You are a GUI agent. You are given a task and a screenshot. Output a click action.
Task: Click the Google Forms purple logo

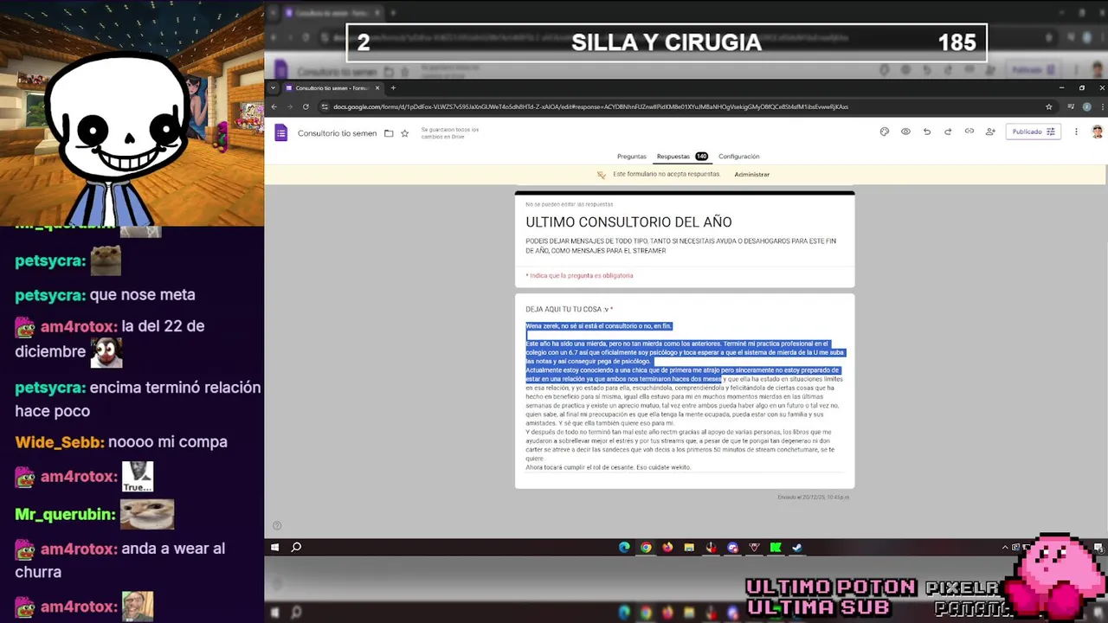[280, 132]
